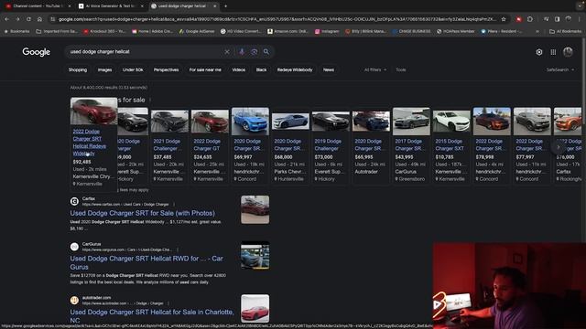Open the Google AdSense bookmark
Viewport: 586px width, 329px height.
coord(197,31)
